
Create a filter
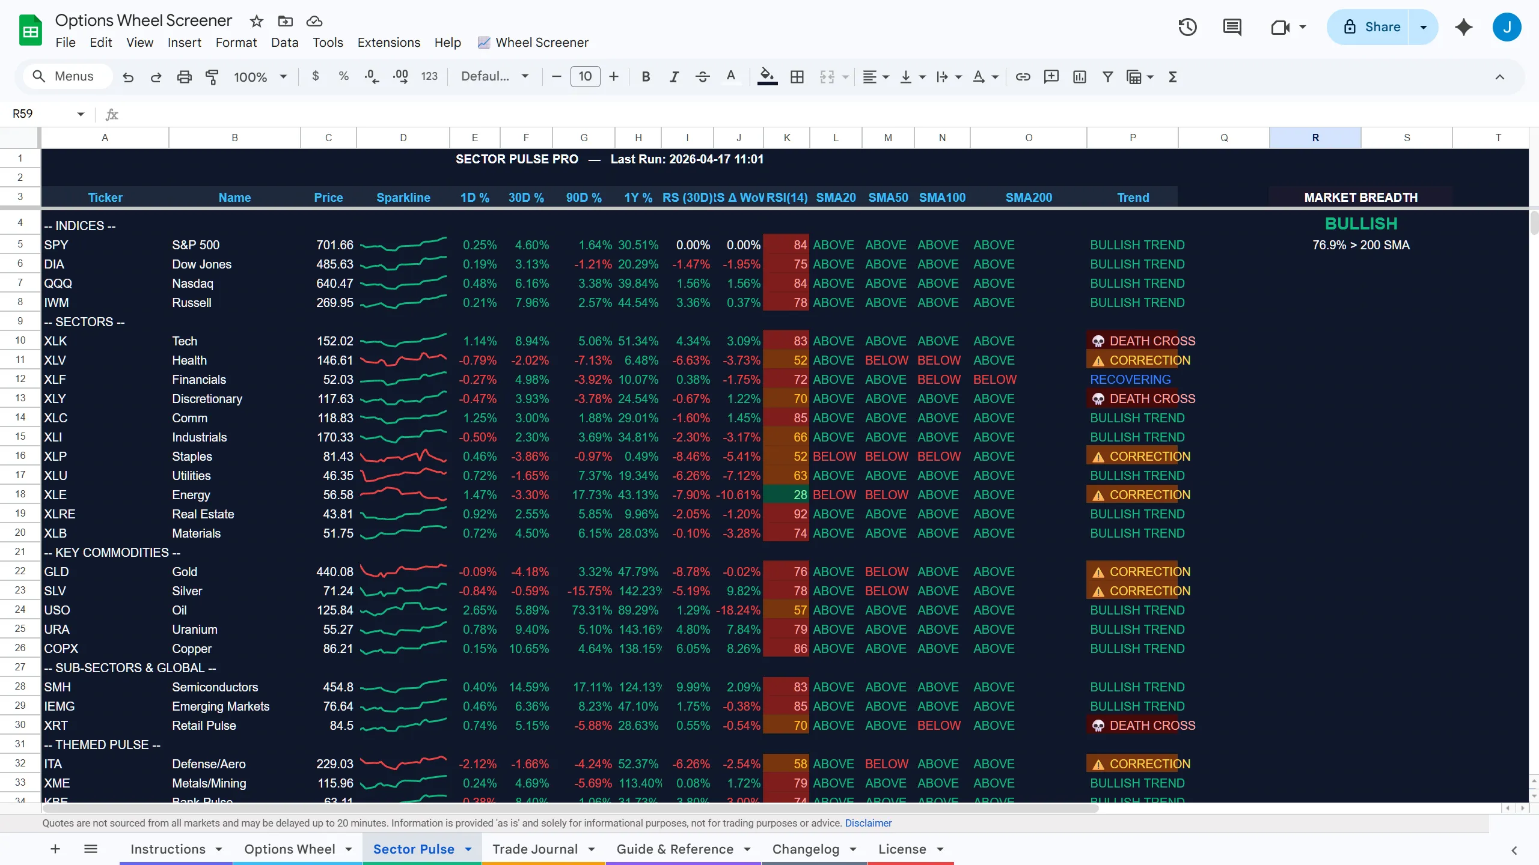[x=1108, y=77]
